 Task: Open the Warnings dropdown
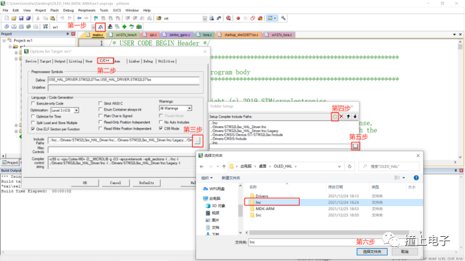(189, 109)
